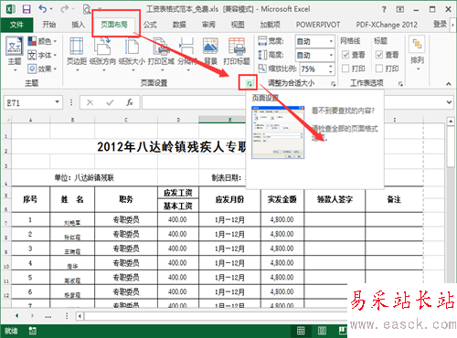457x338 pixels.
Task: Open theme Colors (颜色) options
Action: [42, 41]
